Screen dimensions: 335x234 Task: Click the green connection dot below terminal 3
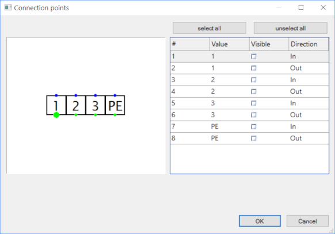(96, 115)
